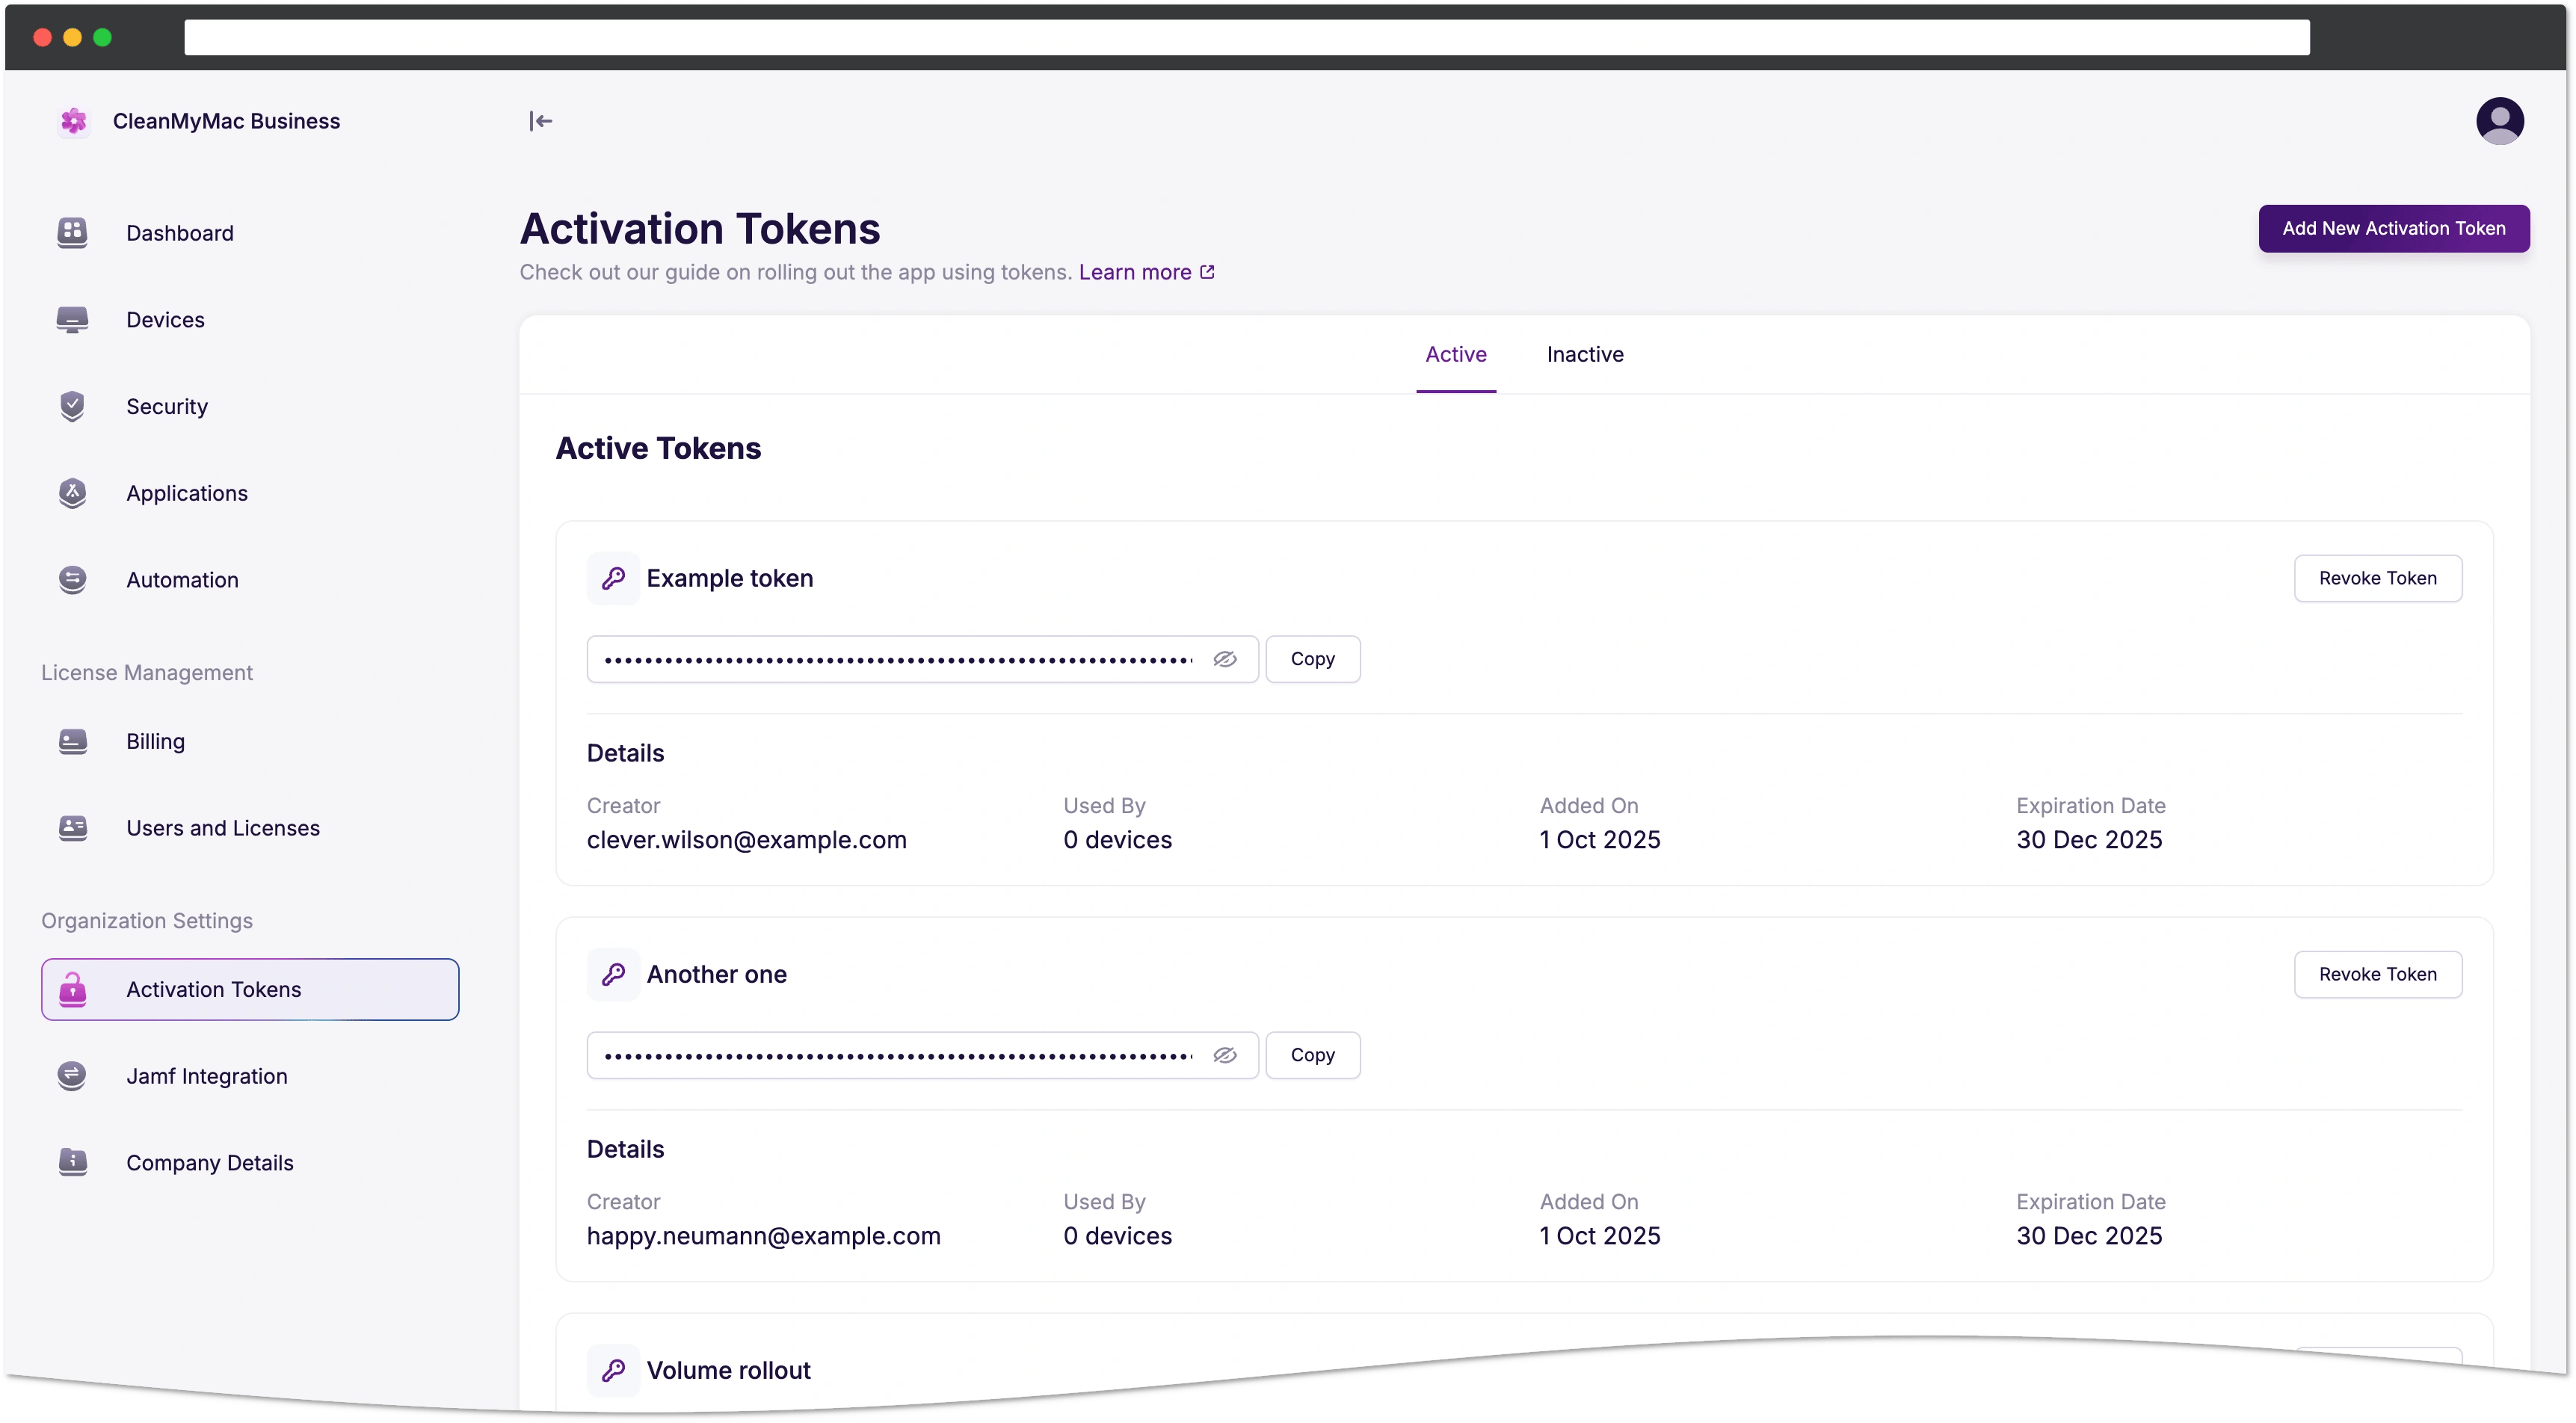The height and width of the screenshot is (1423, 2576).
Task: Reveal the Example token value
Action: click(1225, 659)
